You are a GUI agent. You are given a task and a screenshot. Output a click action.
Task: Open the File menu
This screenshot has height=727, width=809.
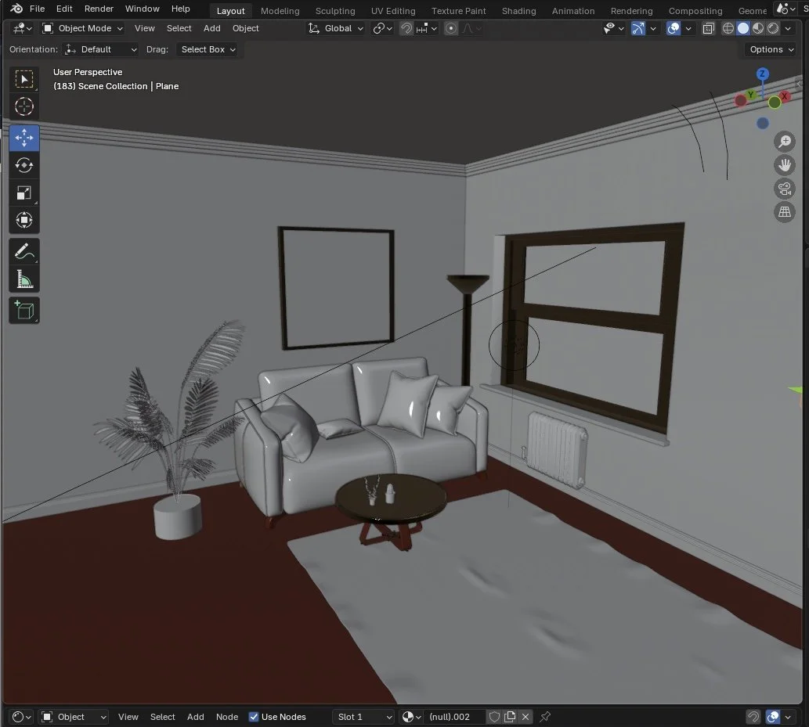tap(37, 9)
